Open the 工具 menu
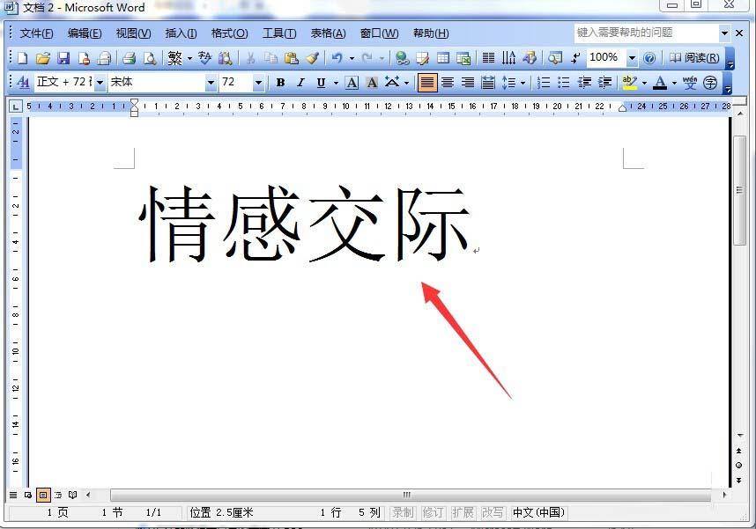Screen dimensions: 756x529 pyautogui.click(x=278, y=33)
